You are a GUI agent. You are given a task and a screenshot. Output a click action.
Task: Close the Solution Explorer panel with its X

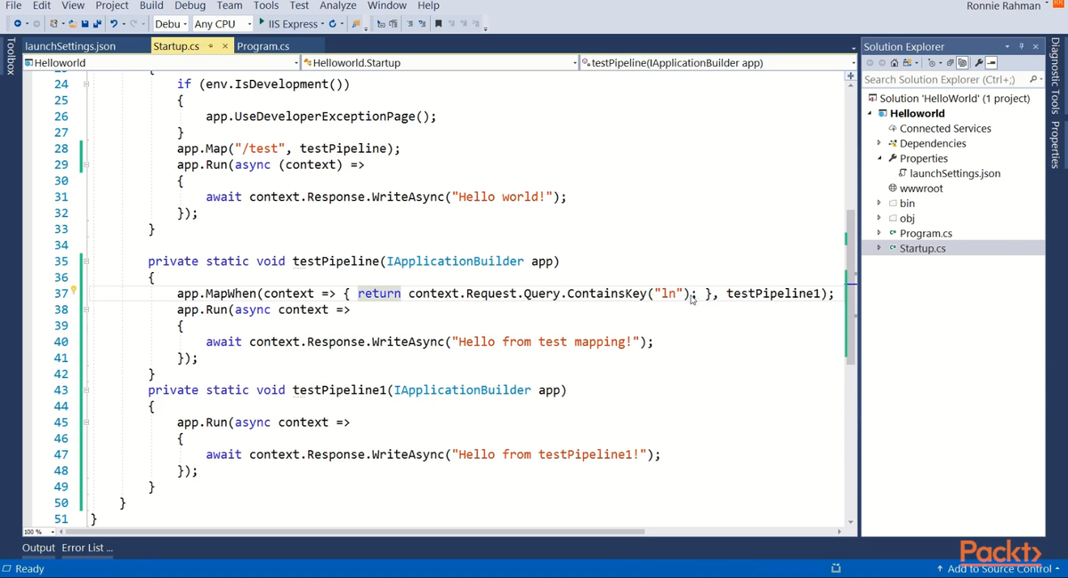1035,46
